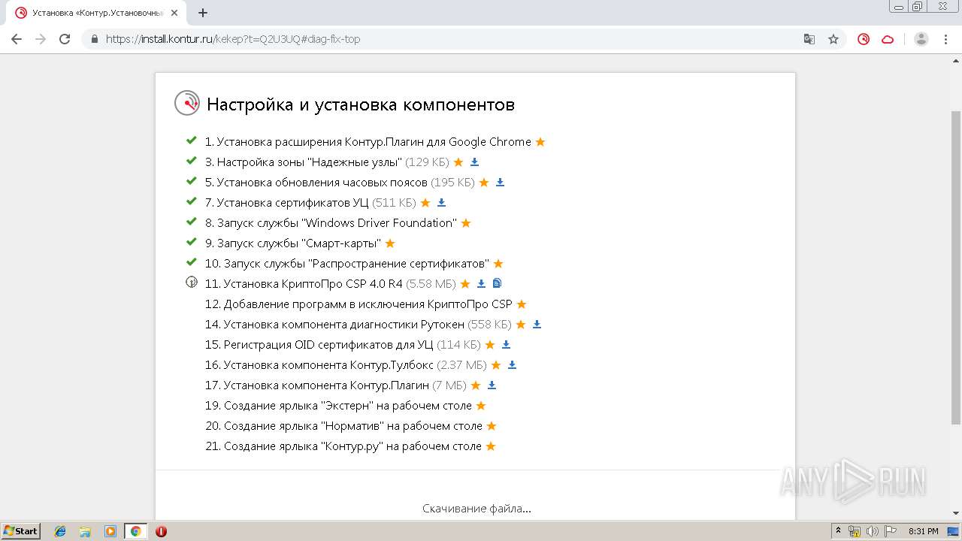Click the network icon in system tray
Image resolution: width=962 pixels, height=541 pixels.
855,531
